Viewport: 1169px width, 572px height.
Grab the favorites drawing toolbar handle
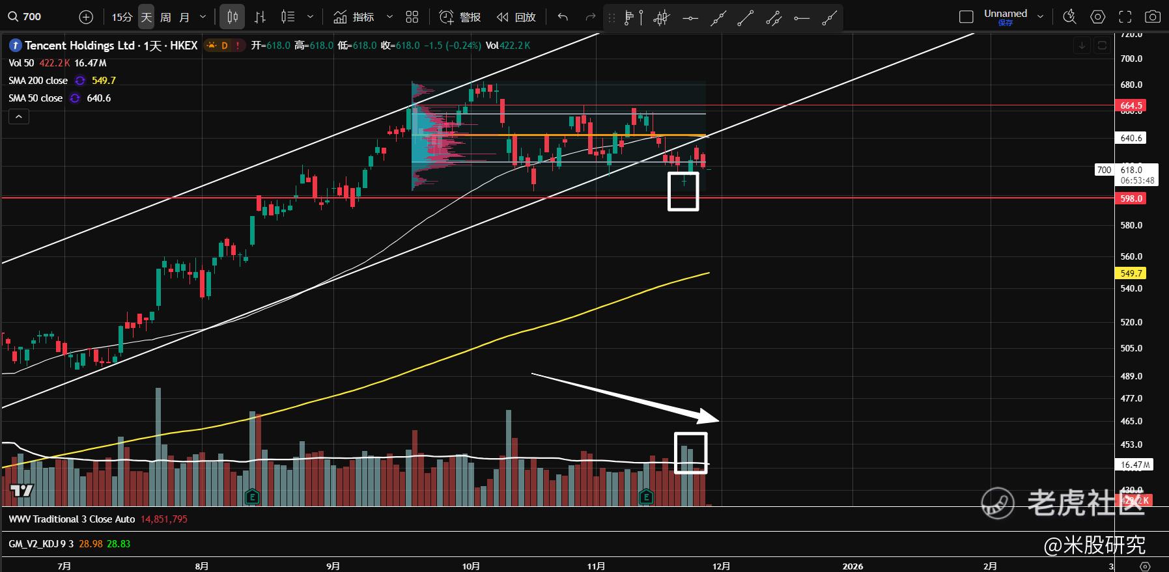click(x=612, y=18)
